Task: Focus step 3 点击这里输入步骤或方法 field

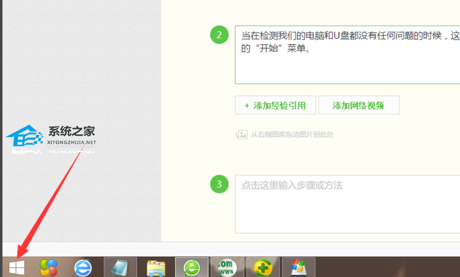Action: point(348,204)
